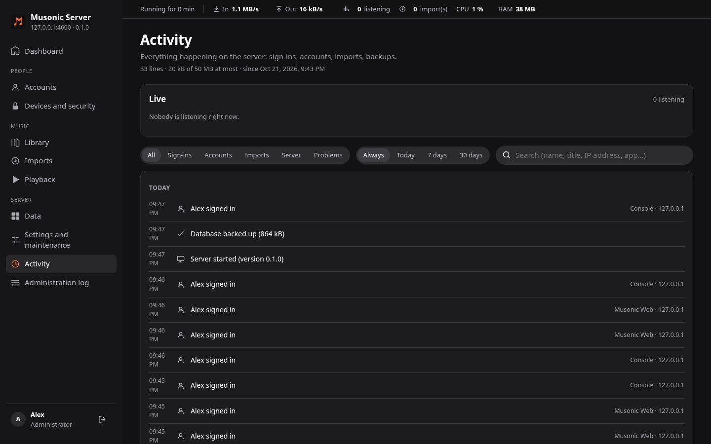The image size is (711, 444).
Task: Filter activity by Accounts
Action: (x=218, y=155)
